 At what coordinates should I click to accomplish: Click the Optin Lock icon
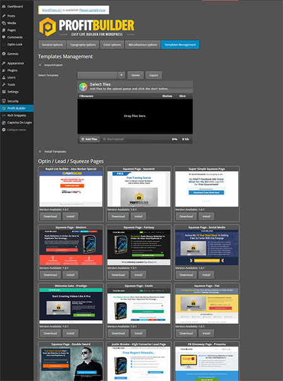coord(4,45)
